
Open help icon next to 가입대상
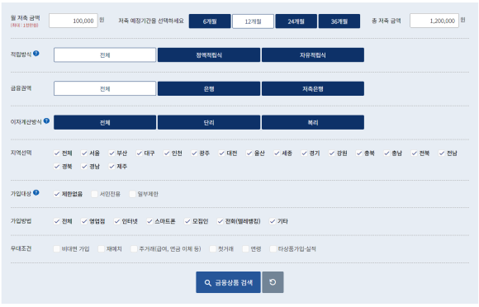[x=36, y=192]
